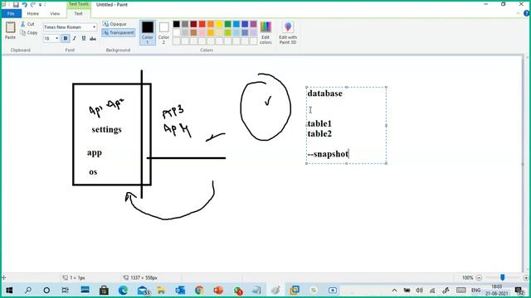Viewport: 531px width, 298px height.
Task: Pick the green color swatch in top row
Action: [x=228, y=24]
